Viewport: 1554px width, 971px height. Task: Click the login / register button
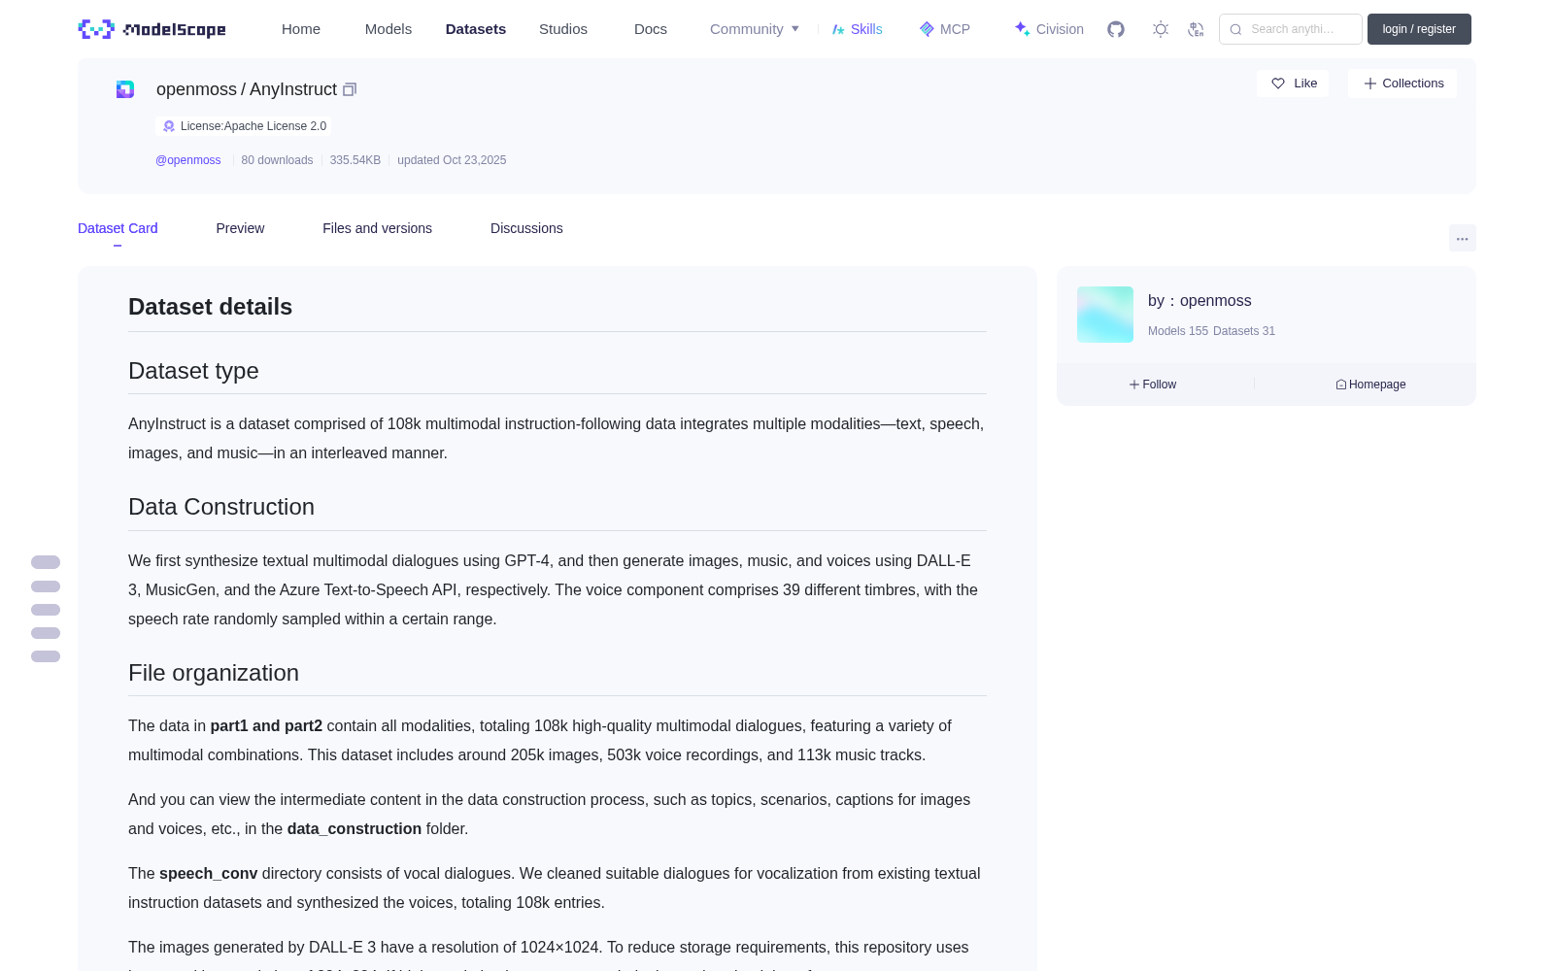(x=1419, y=29)
